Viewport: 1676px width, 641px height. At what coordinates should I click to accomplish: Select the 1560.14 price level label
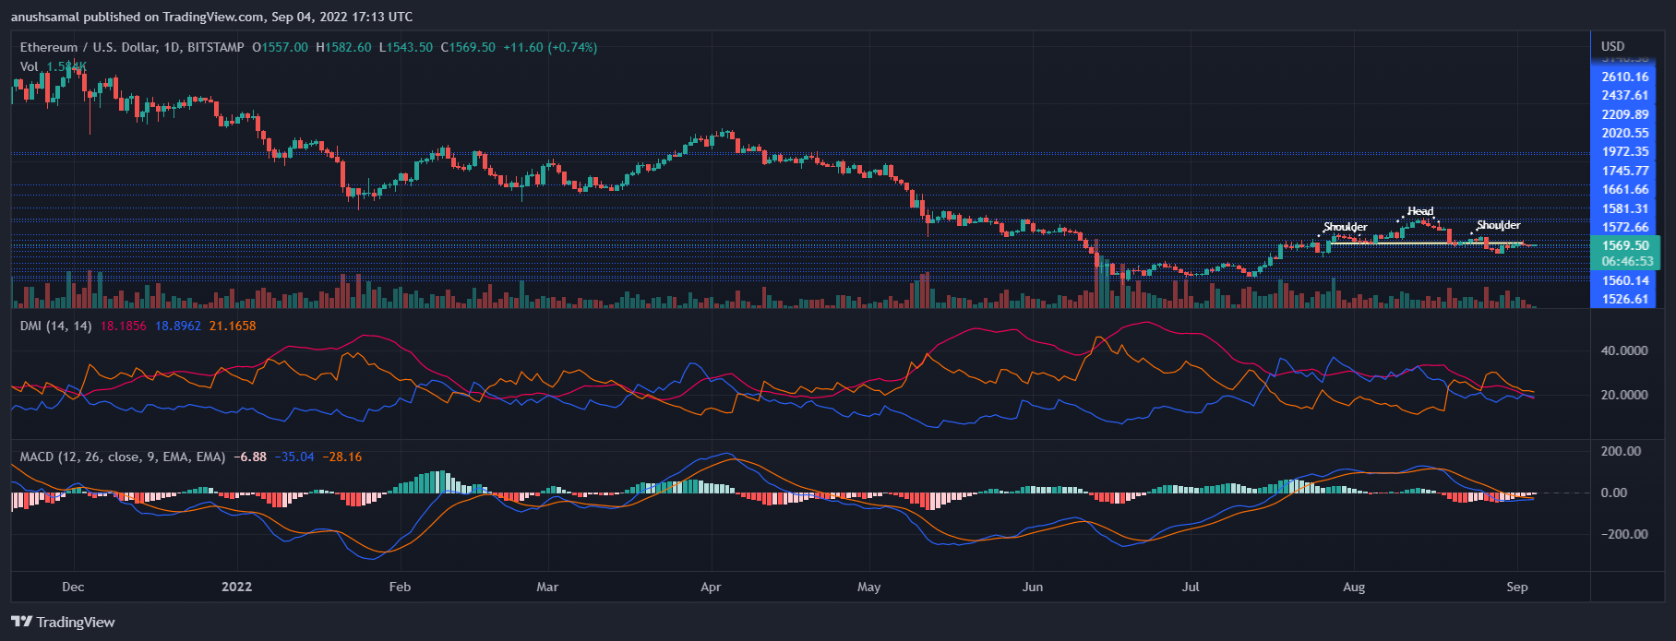tap(1625, 280)
